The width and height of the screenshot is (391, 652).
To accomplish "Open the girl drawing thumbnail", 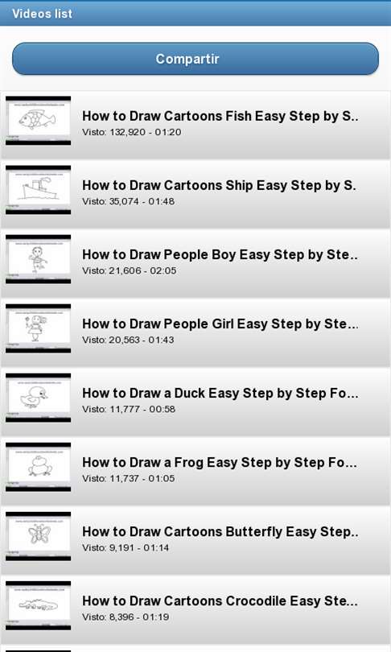I will click(39, 328).
